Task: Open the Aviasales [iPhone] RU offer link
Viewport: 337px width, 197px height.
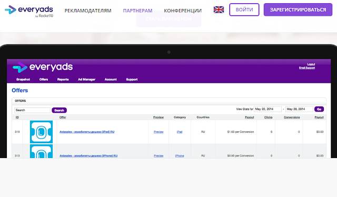Action: 88,156
